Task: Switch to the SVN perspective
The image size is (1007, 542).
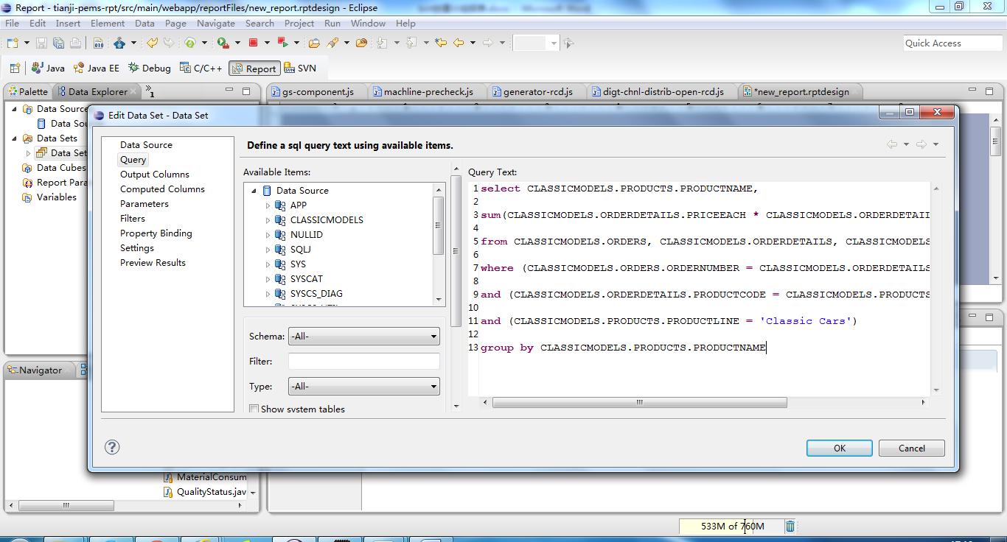Action: coord(300,68)
